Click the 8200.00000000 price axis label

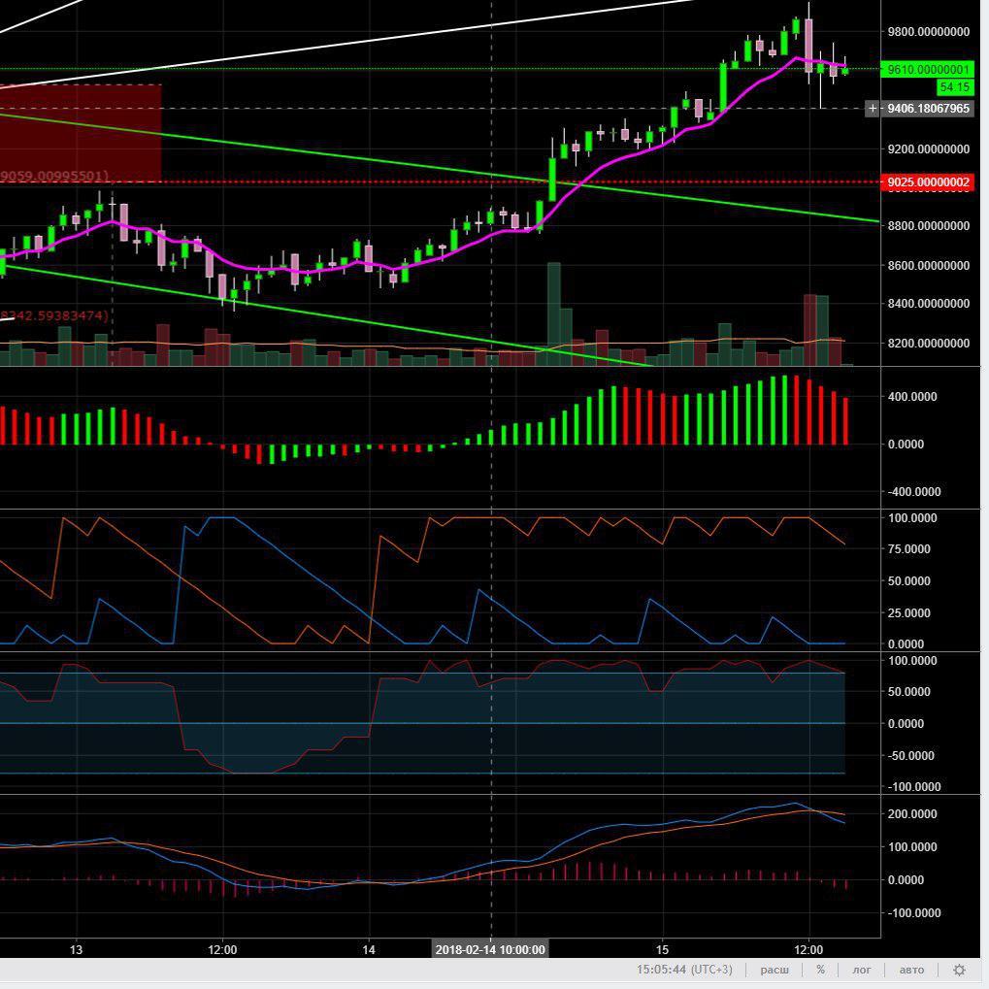click(x=929, y=344)
